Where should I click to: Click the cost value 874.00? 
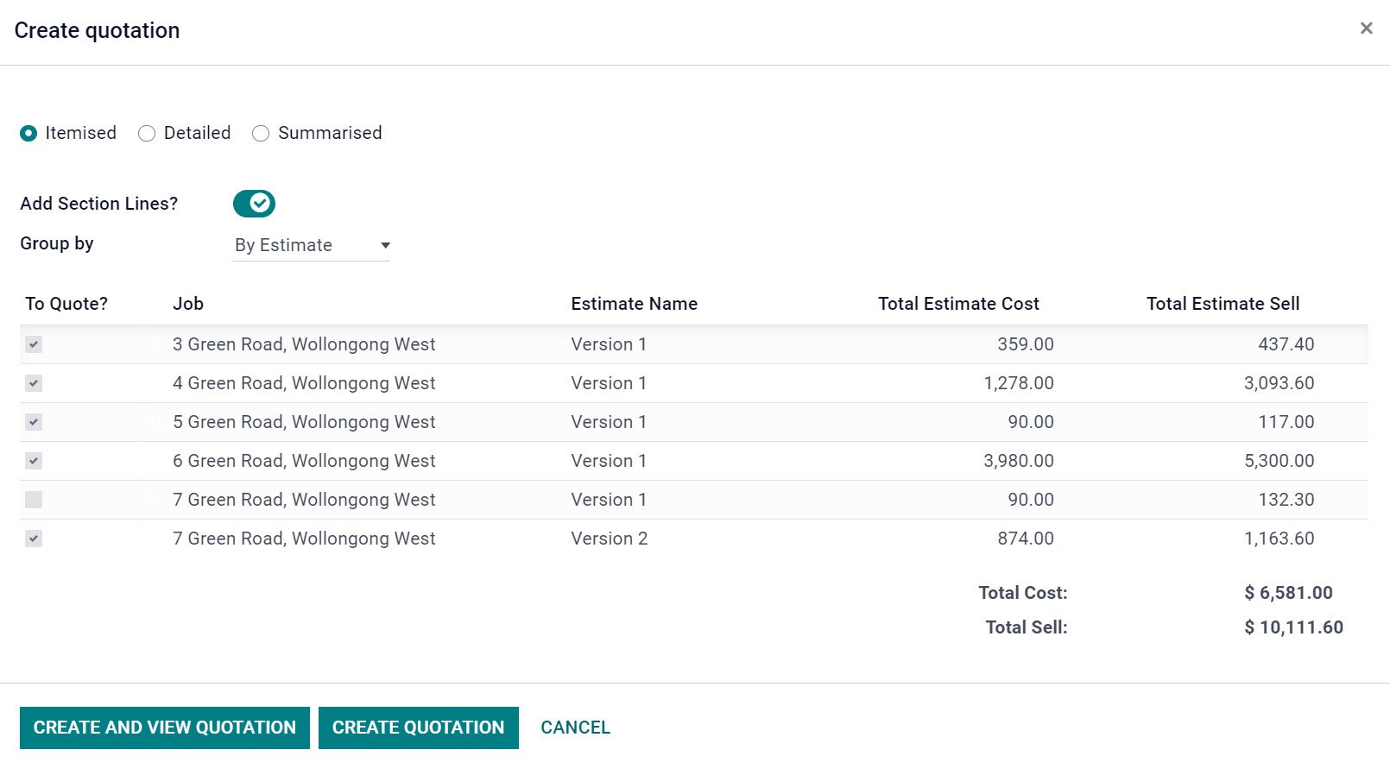pos(1026,539)
